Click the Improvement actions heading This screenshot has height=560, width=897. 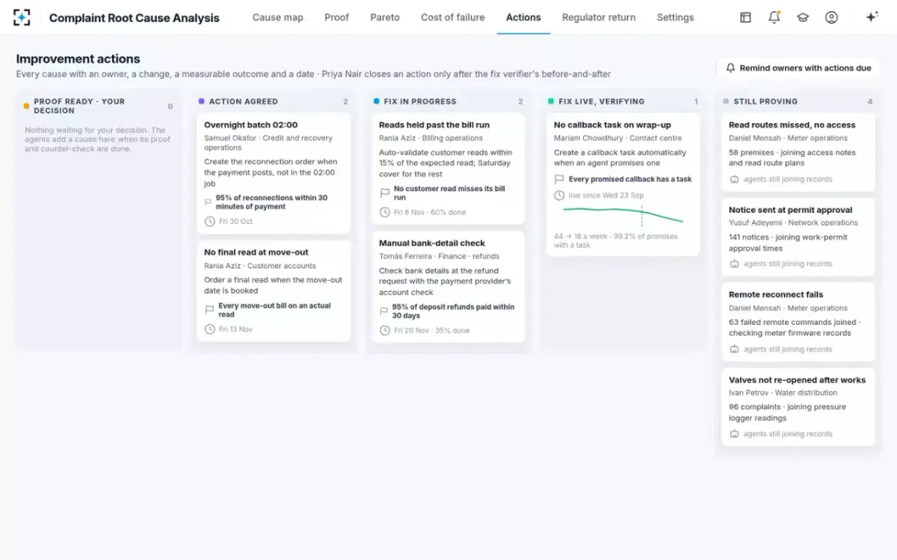pyautogui.click(x=78, y=59)
